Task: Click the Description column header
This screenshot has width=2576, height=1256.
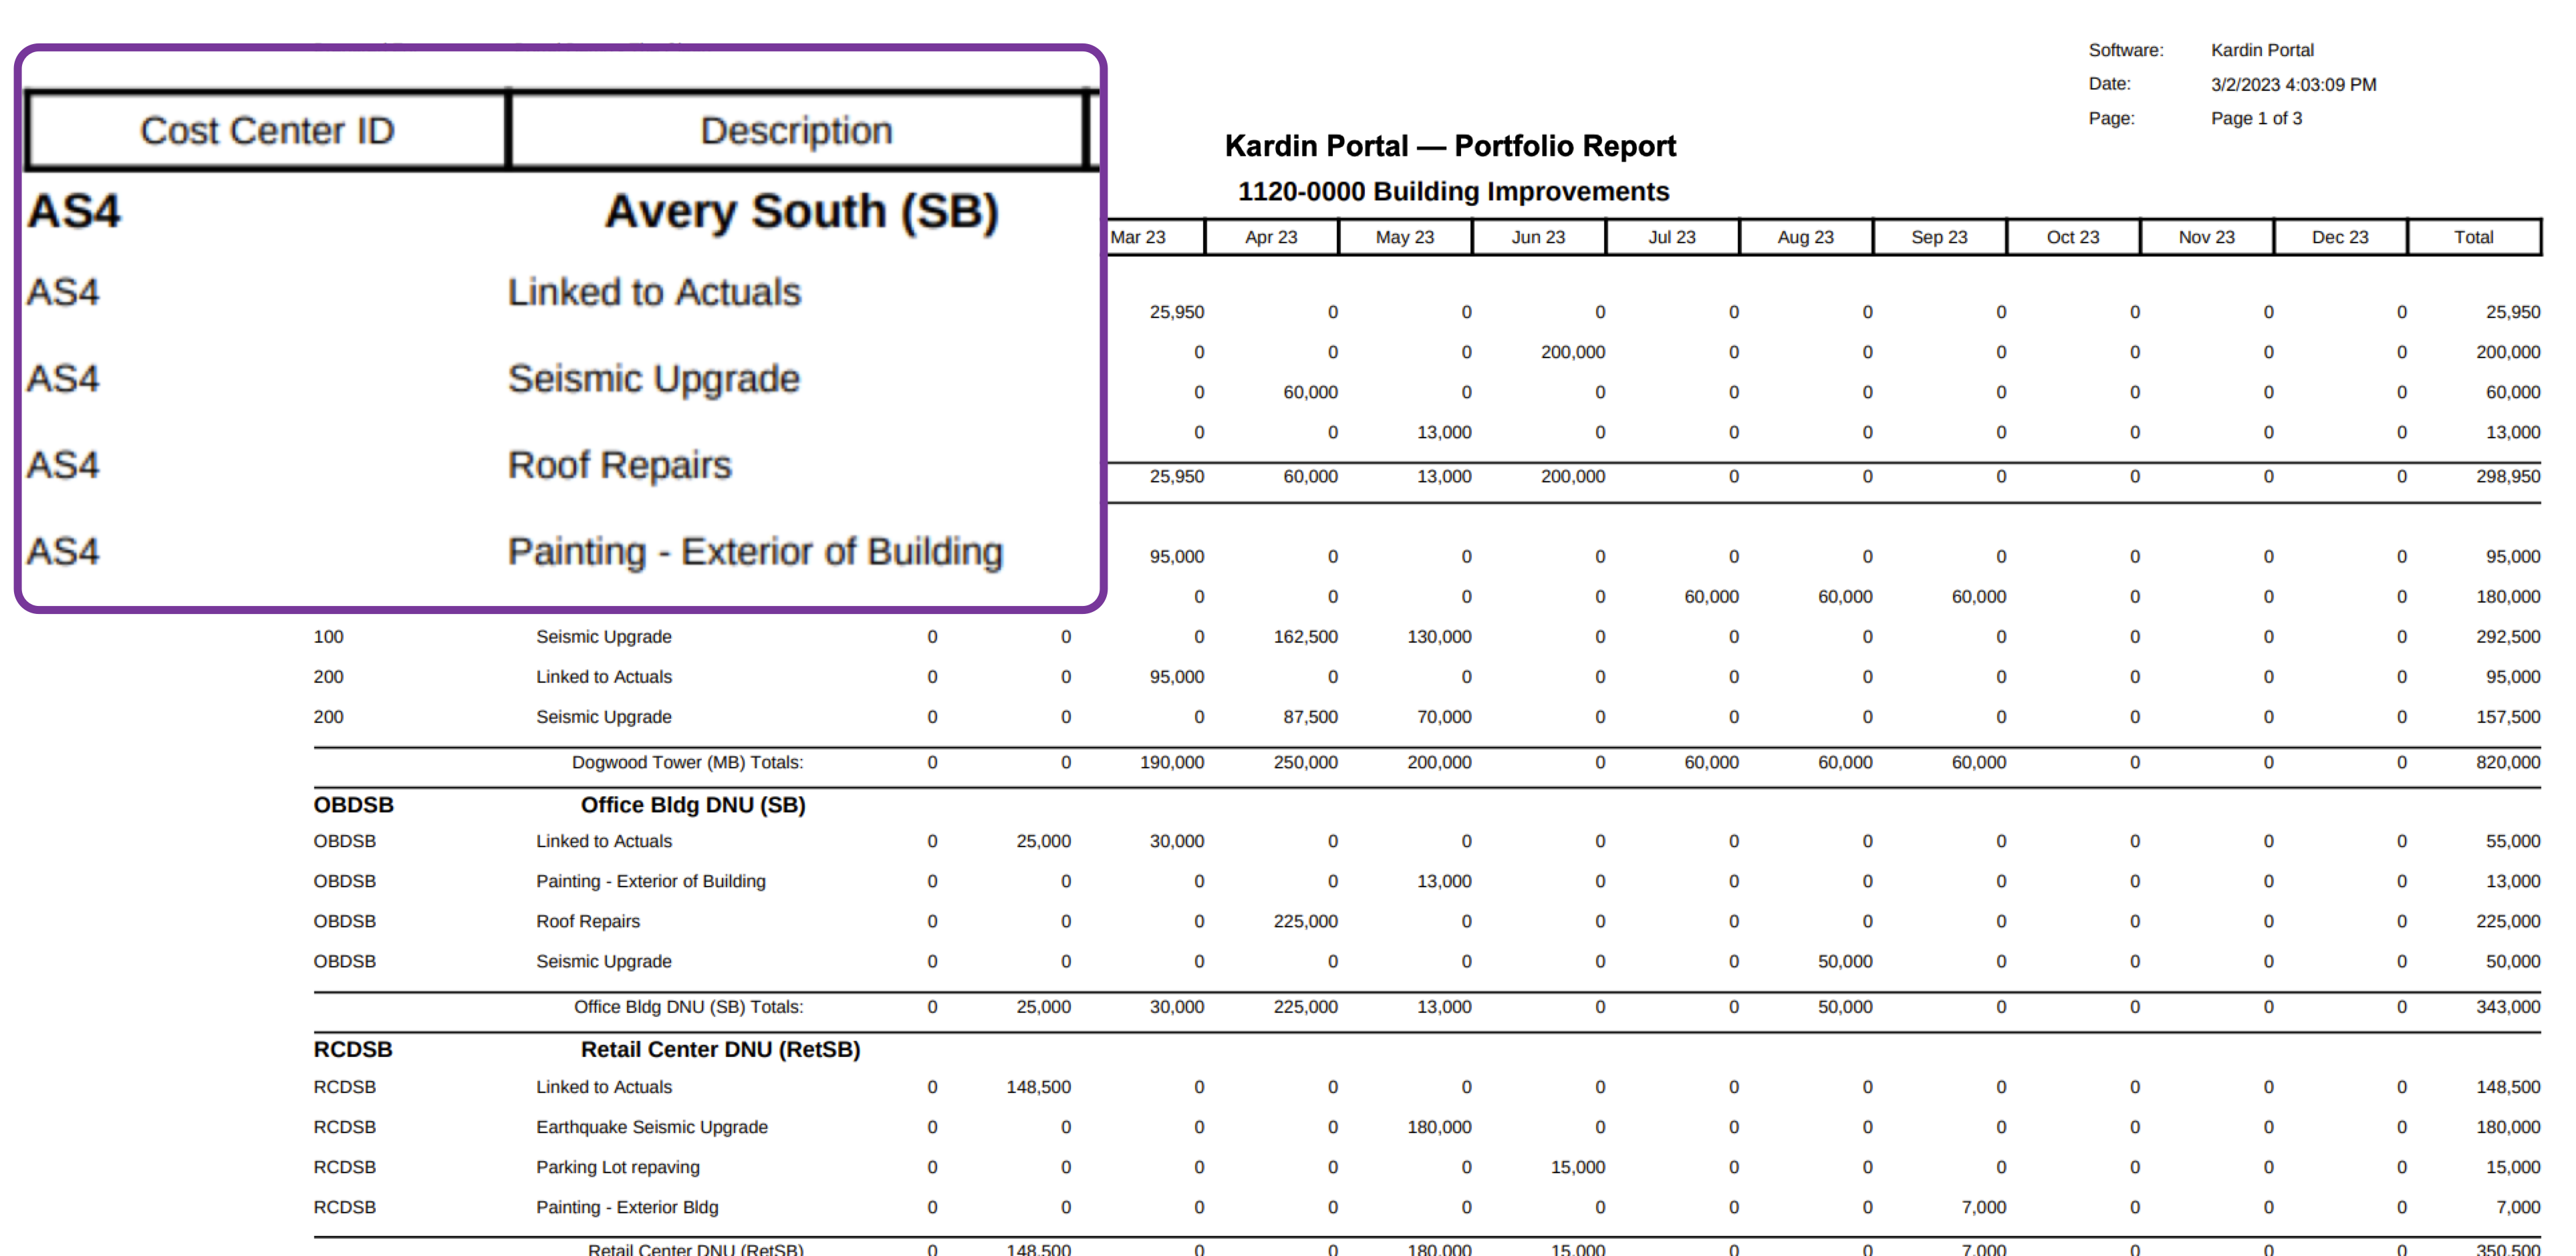Action: pos(796,131)
